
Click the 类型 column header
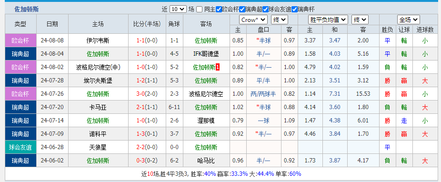pos(21,24)
